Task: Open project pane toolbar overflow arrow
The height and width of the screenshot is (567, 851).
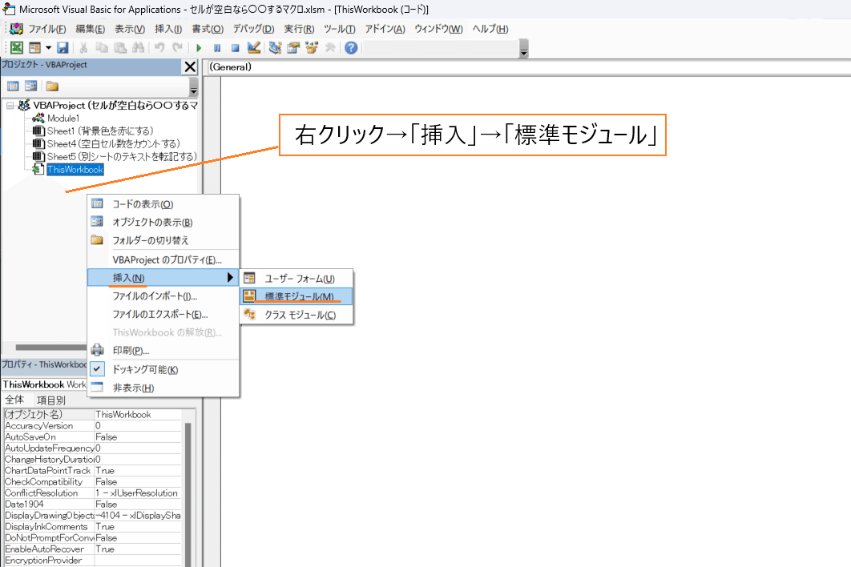Action: (x=194, y=86)
